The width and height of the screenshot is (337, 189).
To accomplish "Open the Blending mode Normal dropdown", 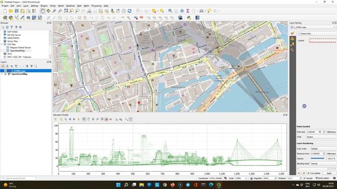I will click(x=324, y=164).
